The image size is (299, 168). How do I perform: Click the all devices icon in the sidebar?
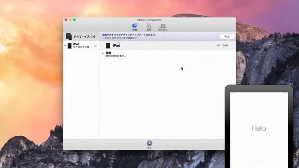point(69,36)
